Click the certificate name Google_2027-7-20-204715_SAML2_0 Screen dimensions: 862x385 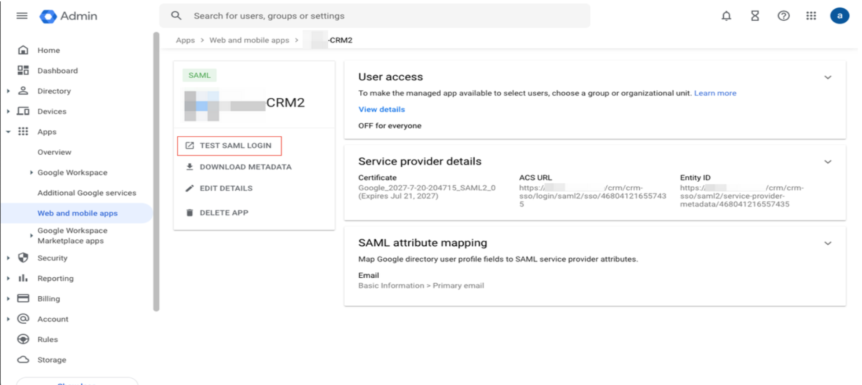click(427, 188)
